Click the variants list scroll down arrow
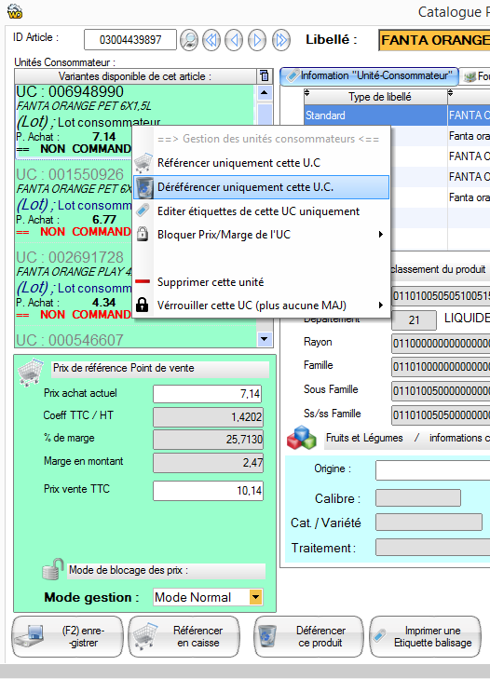Screen dimensions: 490x679 click(265, 339)
